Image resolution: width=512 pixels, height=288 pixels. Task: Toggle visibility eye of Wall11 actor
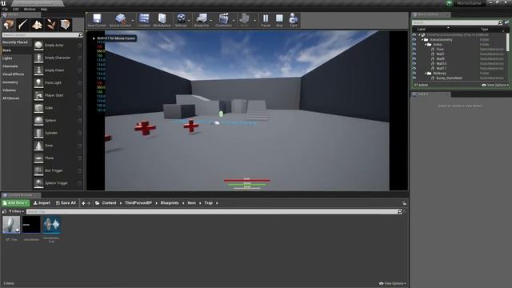[414, 69]
